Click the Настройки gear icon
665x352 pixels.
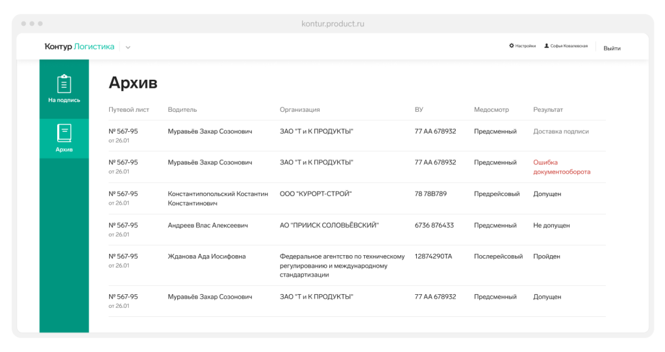tap(512, 46)
